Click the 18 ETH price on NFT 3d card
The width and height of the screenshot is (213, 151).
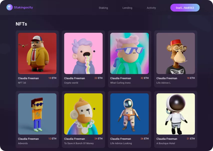[52, 78]
